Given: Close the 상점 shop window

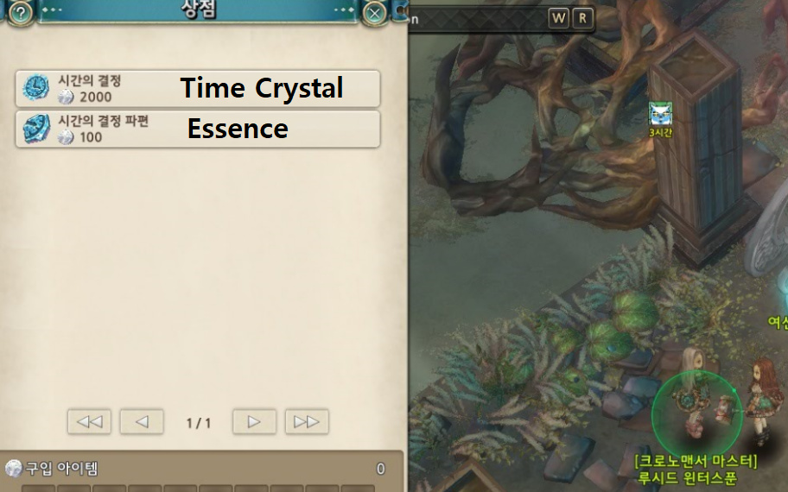Looking at the screenshot, I should tap(374, 14).
